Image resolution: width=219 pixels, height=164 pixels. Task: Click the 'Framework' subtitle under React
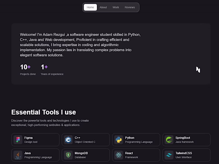coord(131,157)
